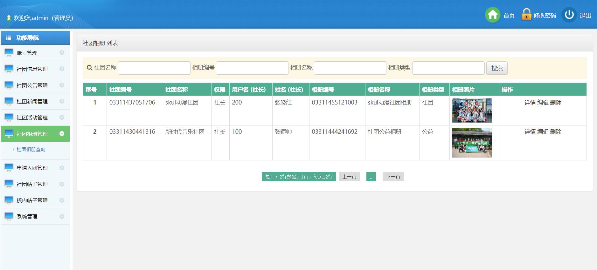Click the monitor icon beside 校内帖子管理
The image size is (597, 270).
click(9, 200)
